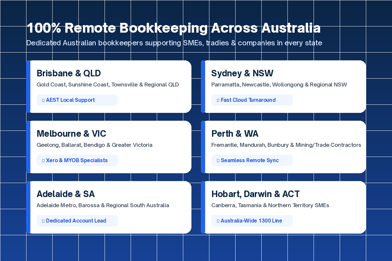
Task: Click icon in AEST Local Support badge
Action: 43,100
